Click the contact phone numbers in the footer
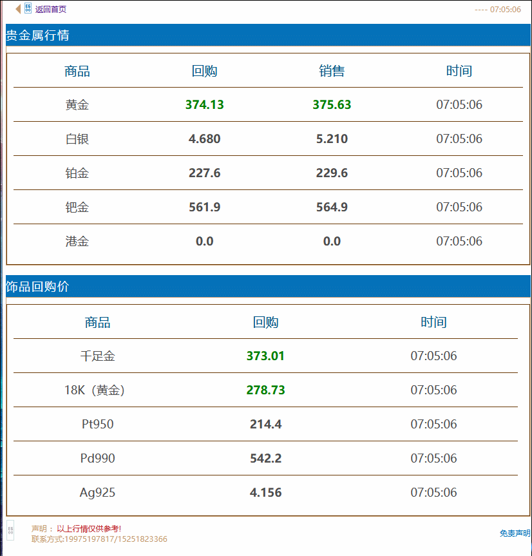532x556 pixels. [115, 539]
